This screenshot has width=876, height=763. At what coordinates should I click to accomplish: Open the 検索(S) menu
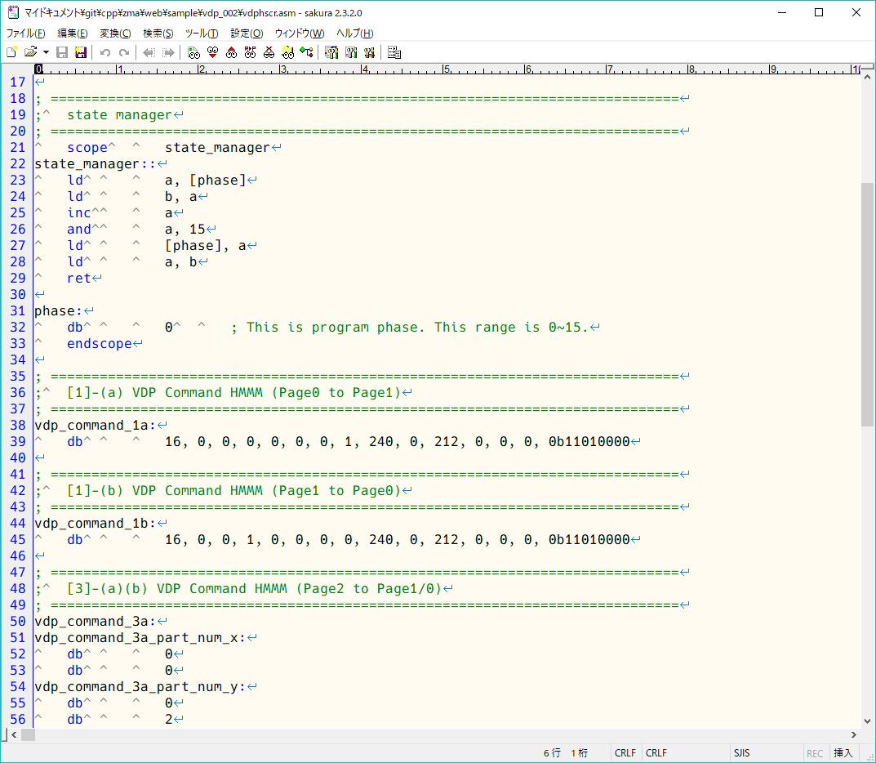tap(158, 33)
